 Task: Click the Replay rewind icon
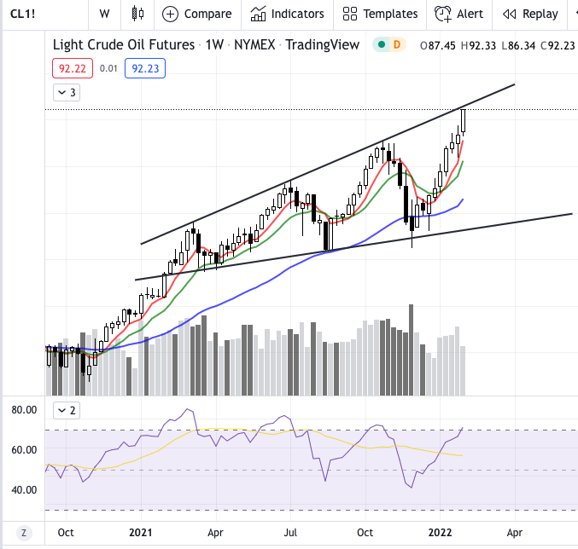(509, 14)
